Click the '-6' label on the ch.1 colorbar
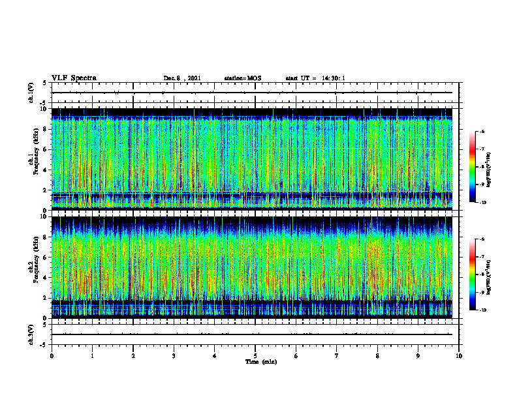 coord(482,132)
